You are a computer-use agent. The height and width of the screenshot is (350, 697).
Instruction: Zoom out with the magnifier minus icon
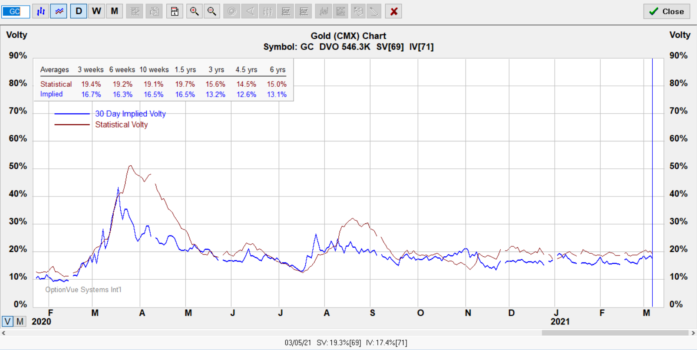point(212,11)
